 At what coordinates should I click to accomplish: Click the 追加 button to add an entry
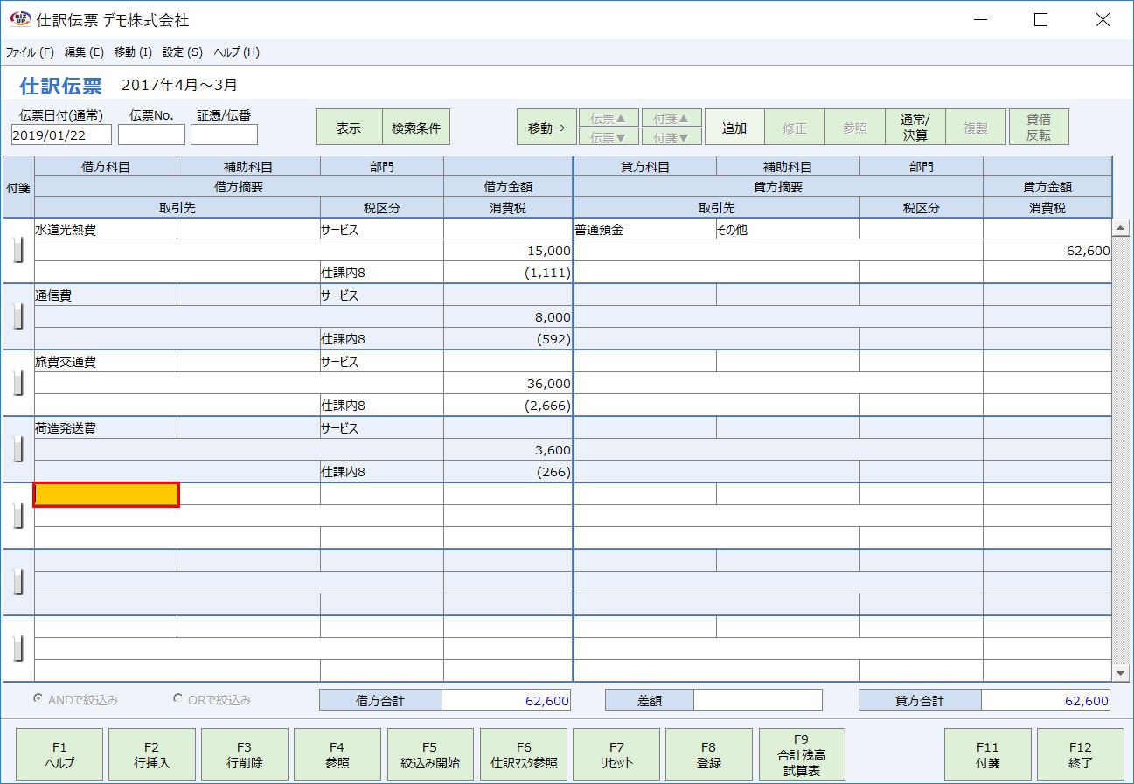pyautogui.click(x=734, y=126)
